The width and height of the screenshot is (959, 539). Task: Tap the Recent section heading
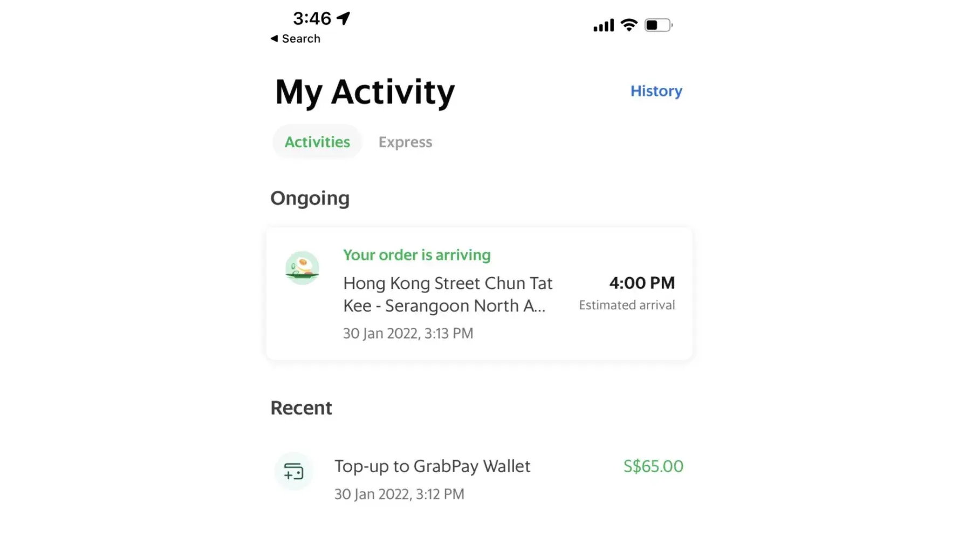[x=301, y=408]
